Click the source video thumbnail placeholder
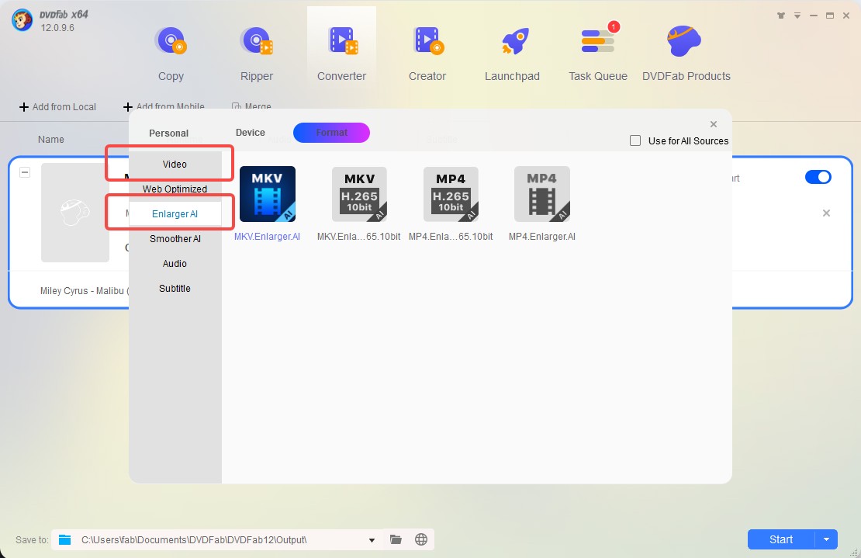Viewport: 861px width, 558px height. coord(75,213)
